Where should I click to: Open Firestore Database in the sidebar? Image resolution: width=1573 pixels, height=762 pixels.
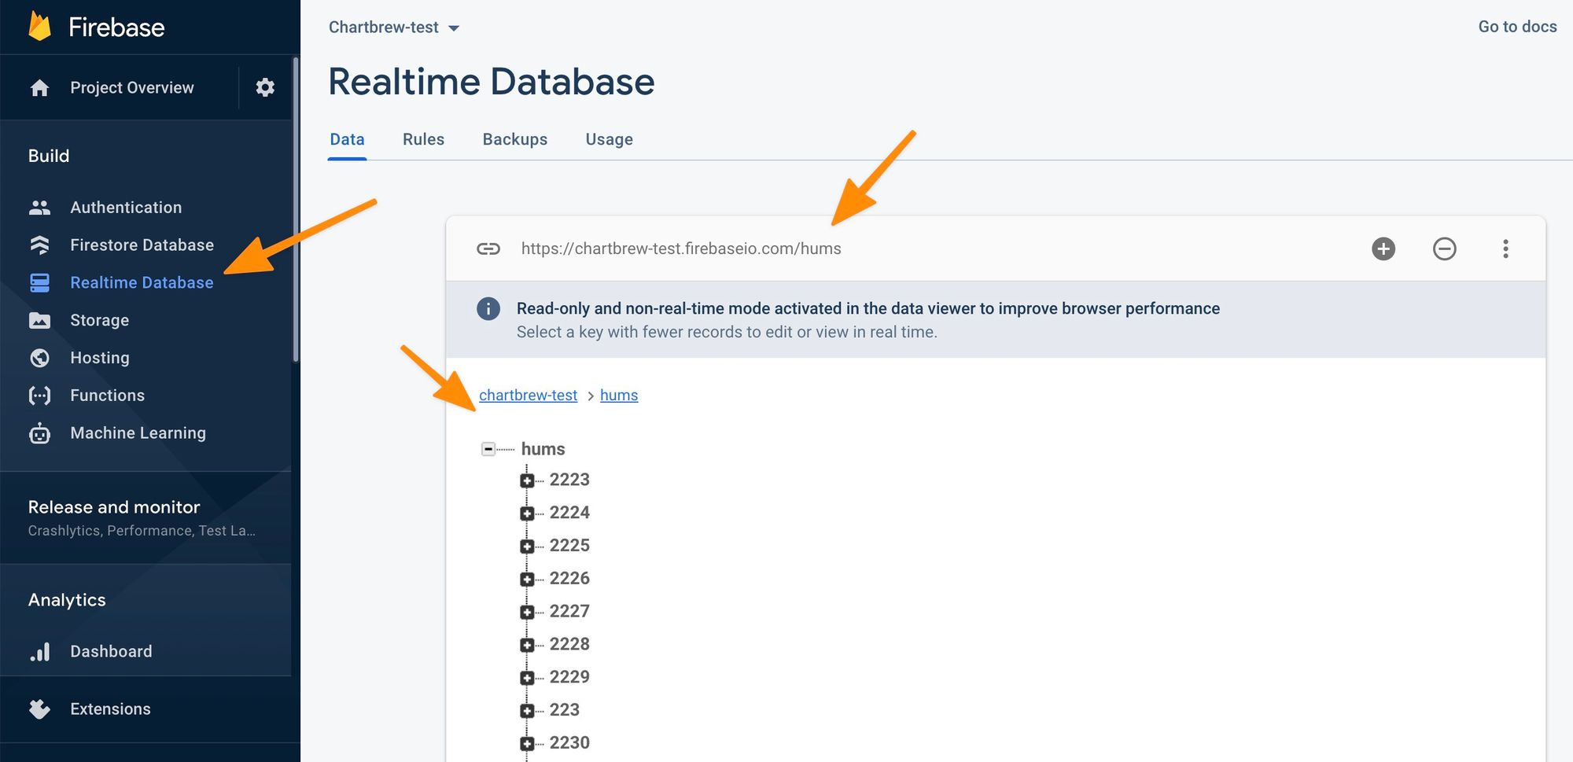(142, 245)
